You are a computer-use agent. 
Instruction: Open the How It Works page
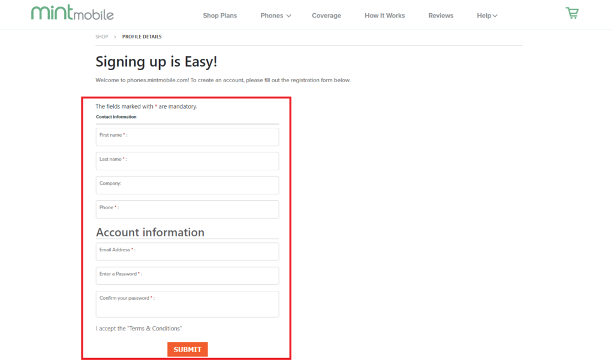(x=384, y=16)
